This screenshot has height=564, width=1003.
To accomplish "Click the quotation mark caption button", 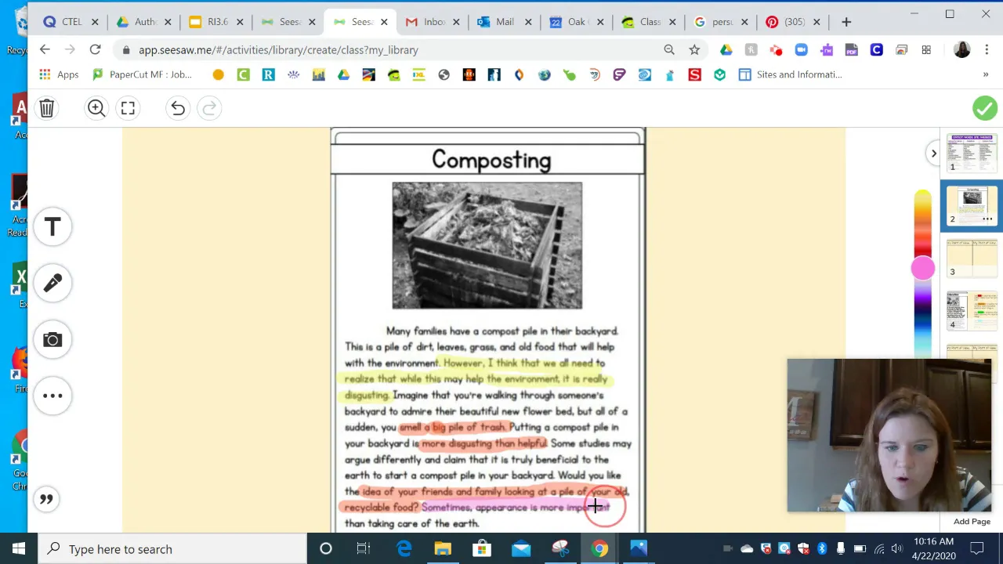I will click(x=46, y=499).
